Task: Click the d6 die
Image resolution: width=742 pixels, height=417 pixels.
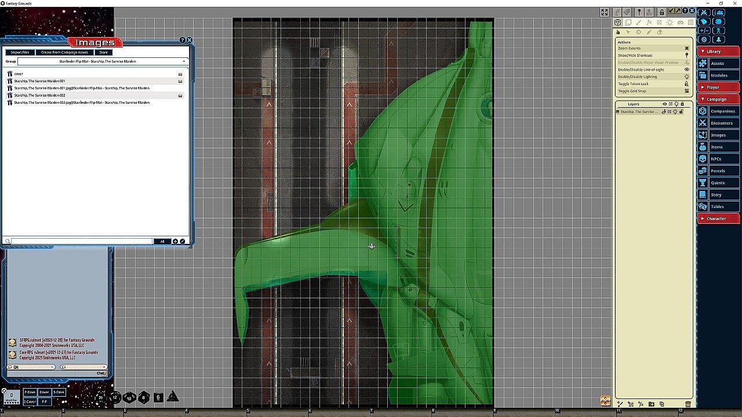Action: click(x=158, y=397)
